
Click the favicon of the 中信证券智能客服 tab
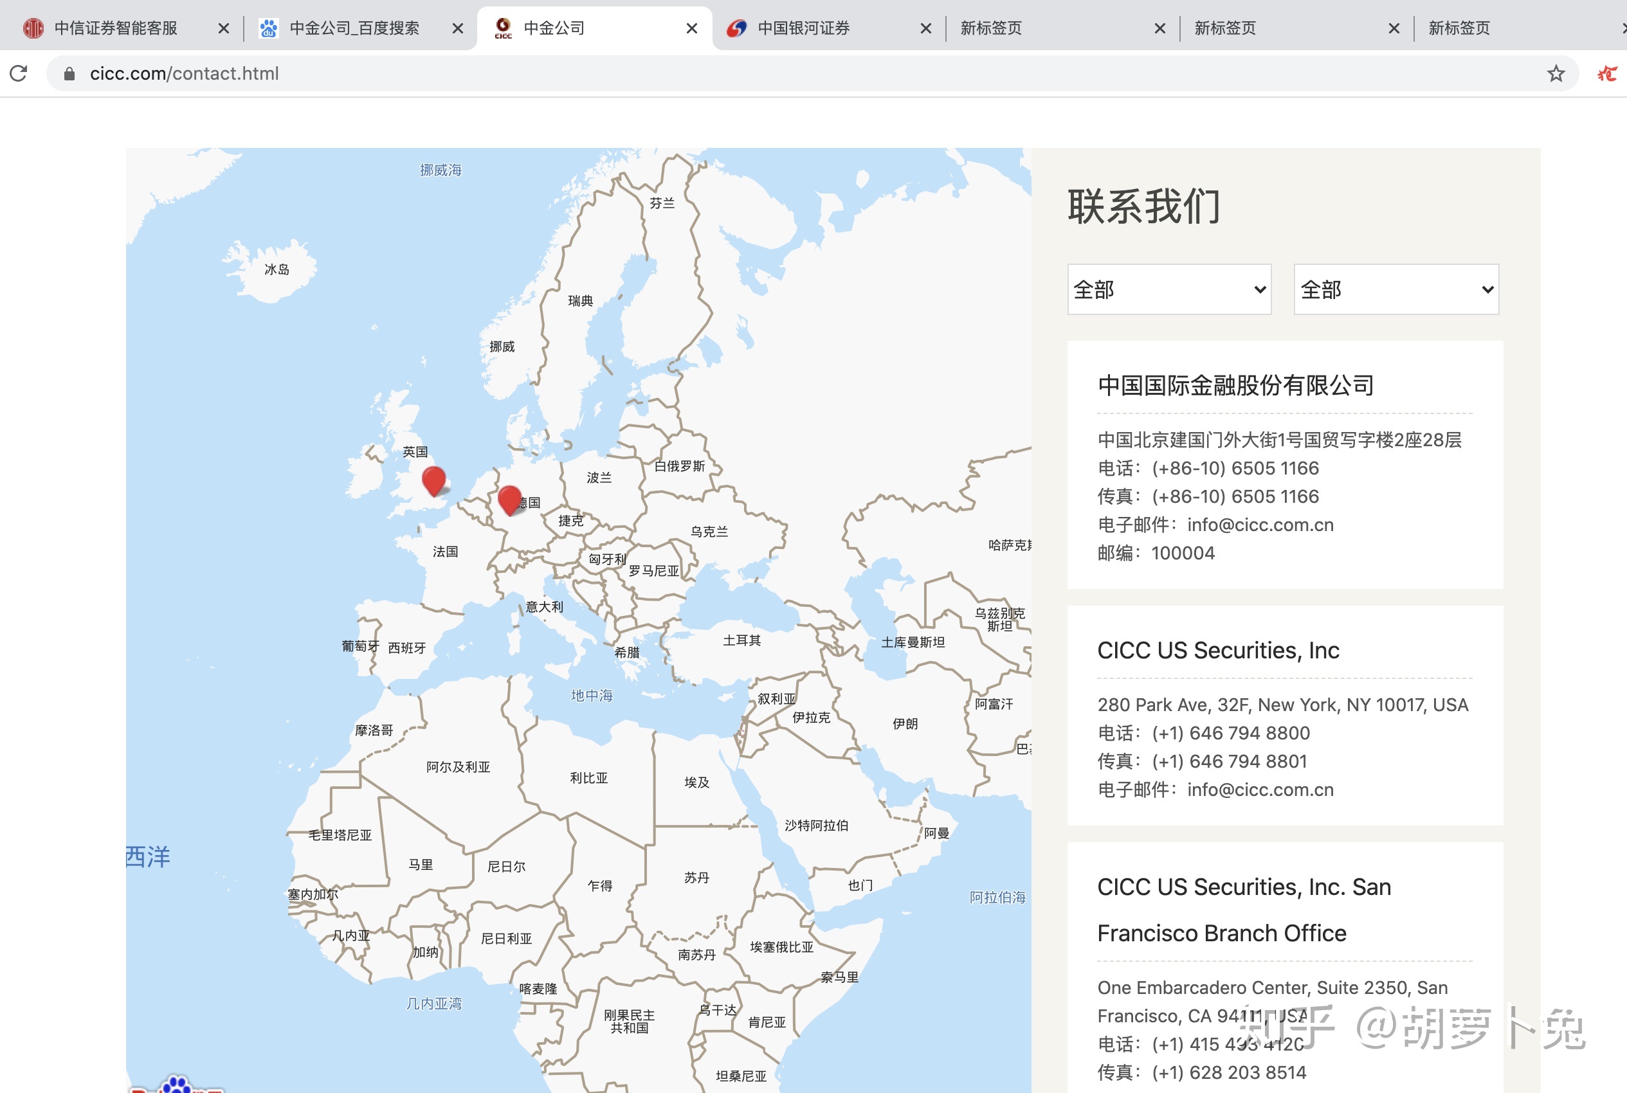click(x=33, y=28)
